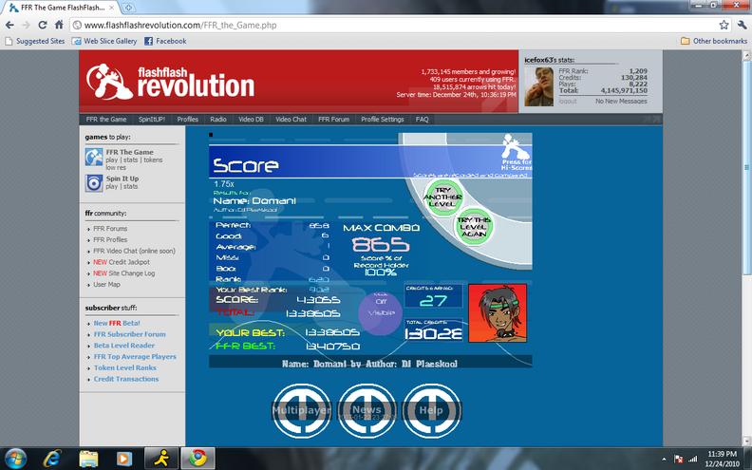Open the Profile Settings nav tab
Viewport: 752px width, 470px height.
383,120
